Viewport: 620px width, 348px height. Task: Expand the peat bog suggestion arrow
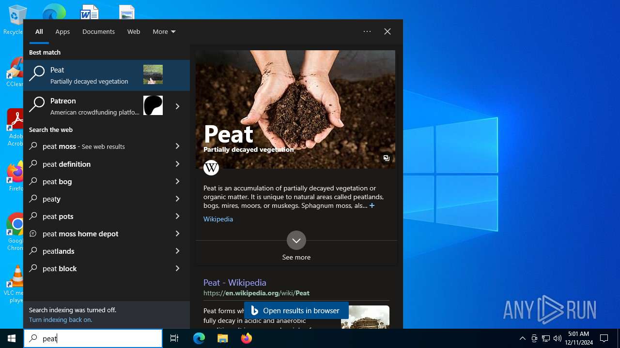pos(177,181)
